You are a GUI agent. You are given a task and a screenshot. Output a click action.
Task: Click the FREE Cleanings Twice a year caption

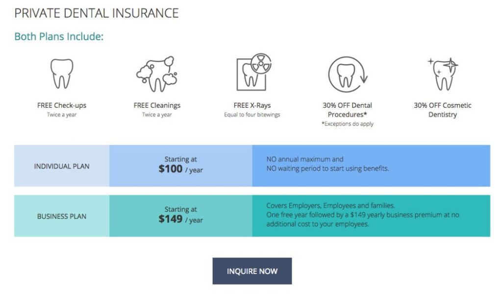tap(157, 110)
